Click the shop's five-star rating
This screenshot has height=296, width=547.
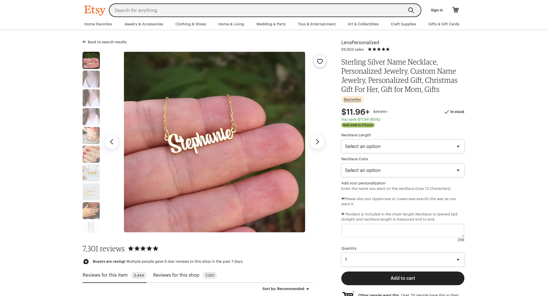(379, 49)
